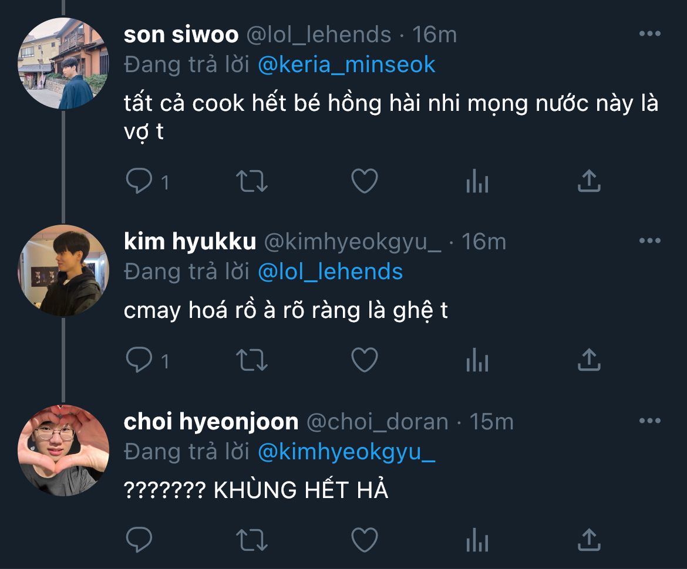The height and width of the screenshot is (569, 687).
Task: Retweet kim hyukku's tweet
Action: (x=252, y=360)
